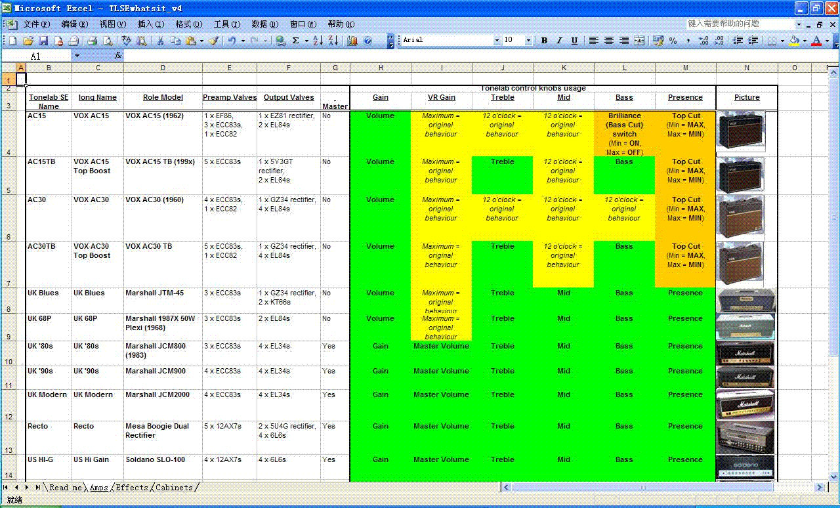The height and width of the screenshot is (508, 840).
Task: Click the Permission icon in toolbar
Action: tap(58, 41)
